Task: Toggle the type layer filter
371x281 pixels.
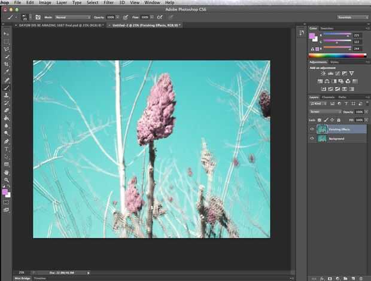Action: pyautogui.click(x=346, y=103)
